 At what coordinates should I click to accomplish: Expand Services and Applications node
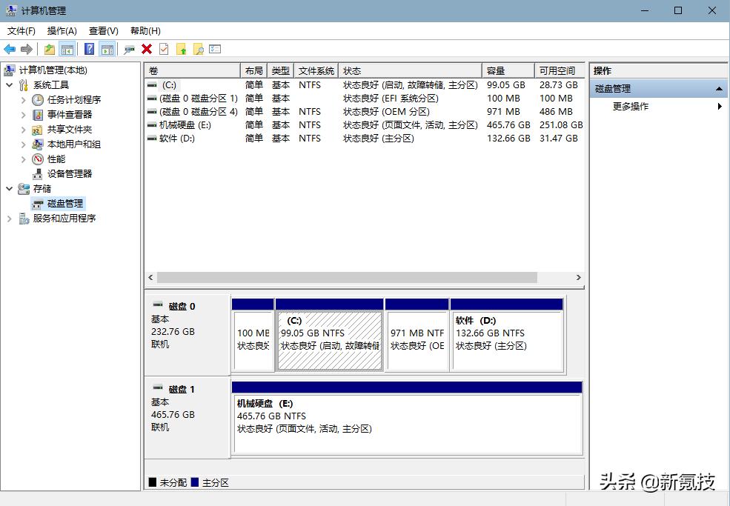click(x=10, y=219)
